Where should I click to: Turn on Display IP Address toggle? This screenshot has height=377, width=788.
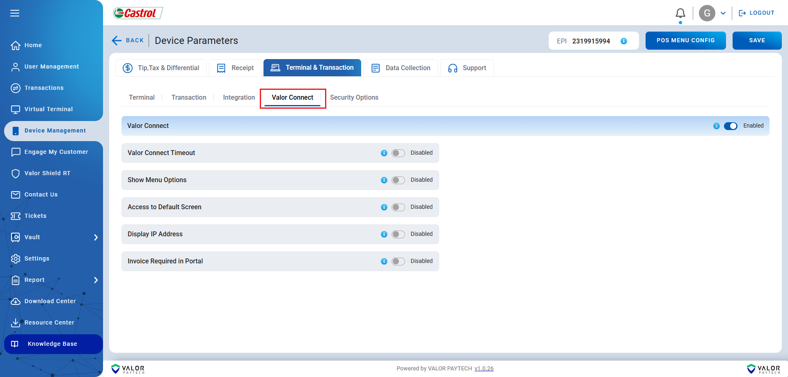(x=398, y=234)
